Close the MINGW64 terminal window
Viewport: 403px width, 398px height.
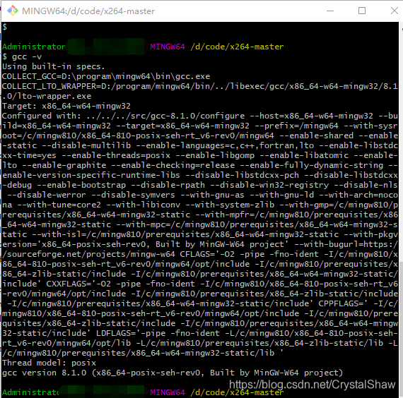(x=395, y=11)
